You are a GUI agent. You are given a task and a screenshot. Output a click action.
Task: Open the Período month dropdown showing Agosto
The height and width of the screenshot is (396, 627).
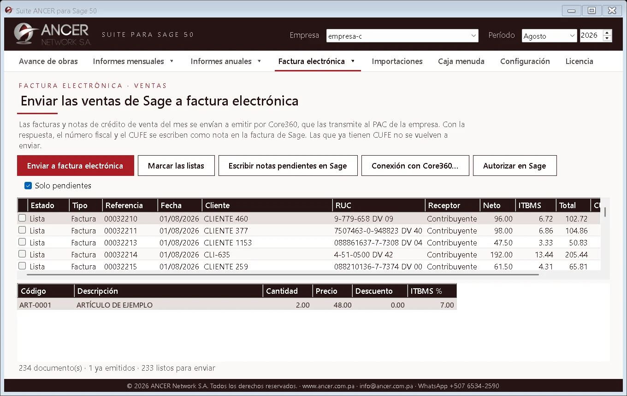pos(549,36)
